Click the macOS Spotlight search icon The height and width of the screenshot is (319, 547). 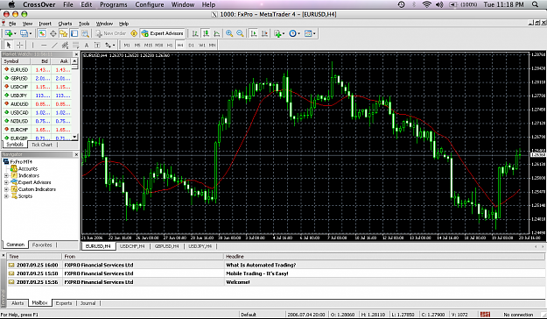535,4
